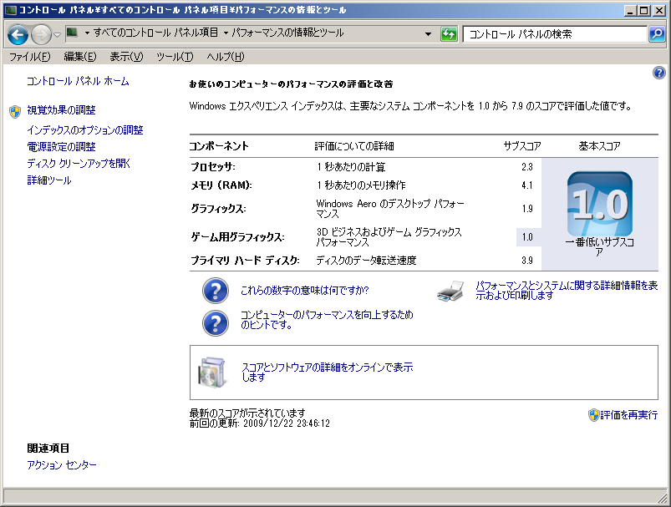Open 詳細情報を表示および印刷します link

tap(567, 290)
